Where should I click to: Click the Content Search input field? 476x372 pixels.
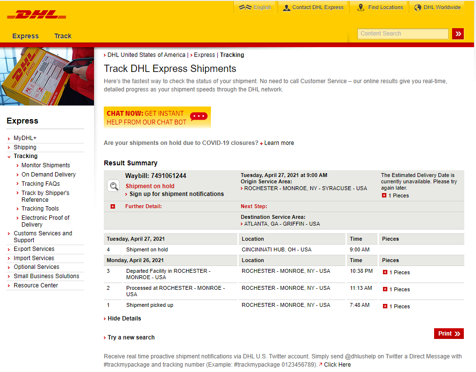coord(402,34)
